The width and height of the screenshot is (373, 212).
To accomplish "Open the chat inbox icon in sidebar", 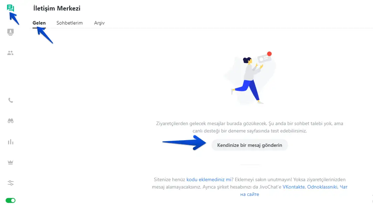I will tap(10, 8).
